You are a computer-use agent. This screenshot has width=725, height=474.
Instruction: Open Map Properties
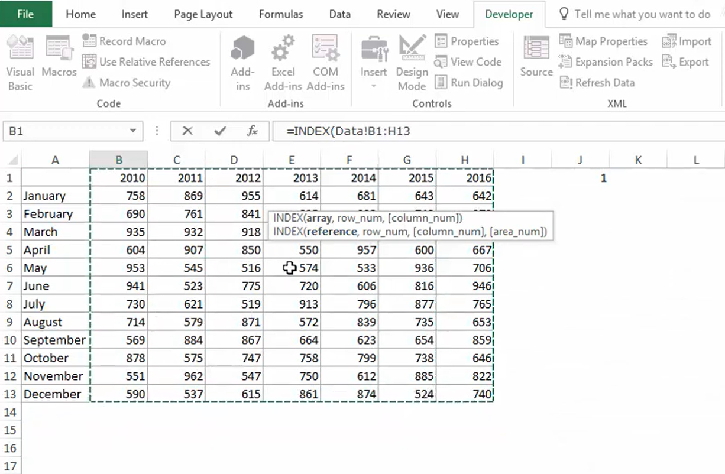pos(603,41)
